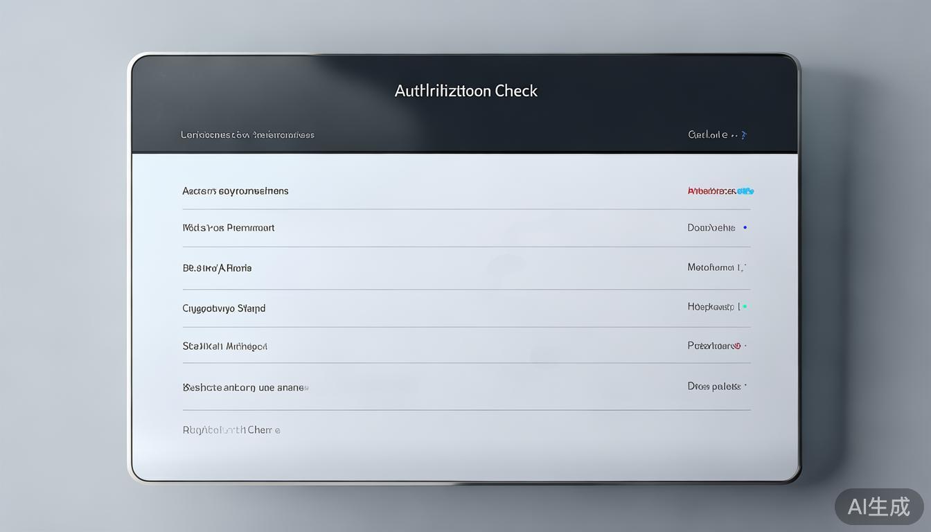Click the blue dot beside the second row status
The height and width of the screenshot is (532, 931).
coord(745,227)
